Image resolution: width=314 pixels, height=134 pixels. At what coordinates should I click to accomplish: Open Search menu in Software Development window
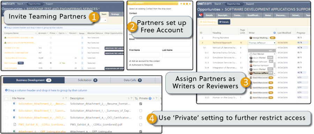219,4
